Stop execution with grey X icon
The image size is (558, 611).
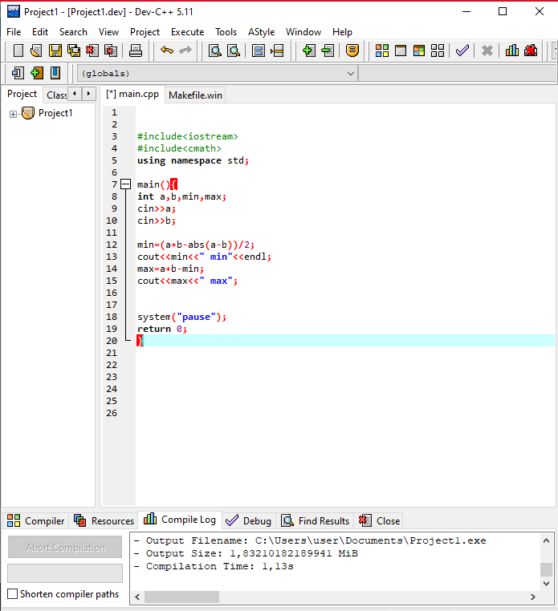pos(487,51)
